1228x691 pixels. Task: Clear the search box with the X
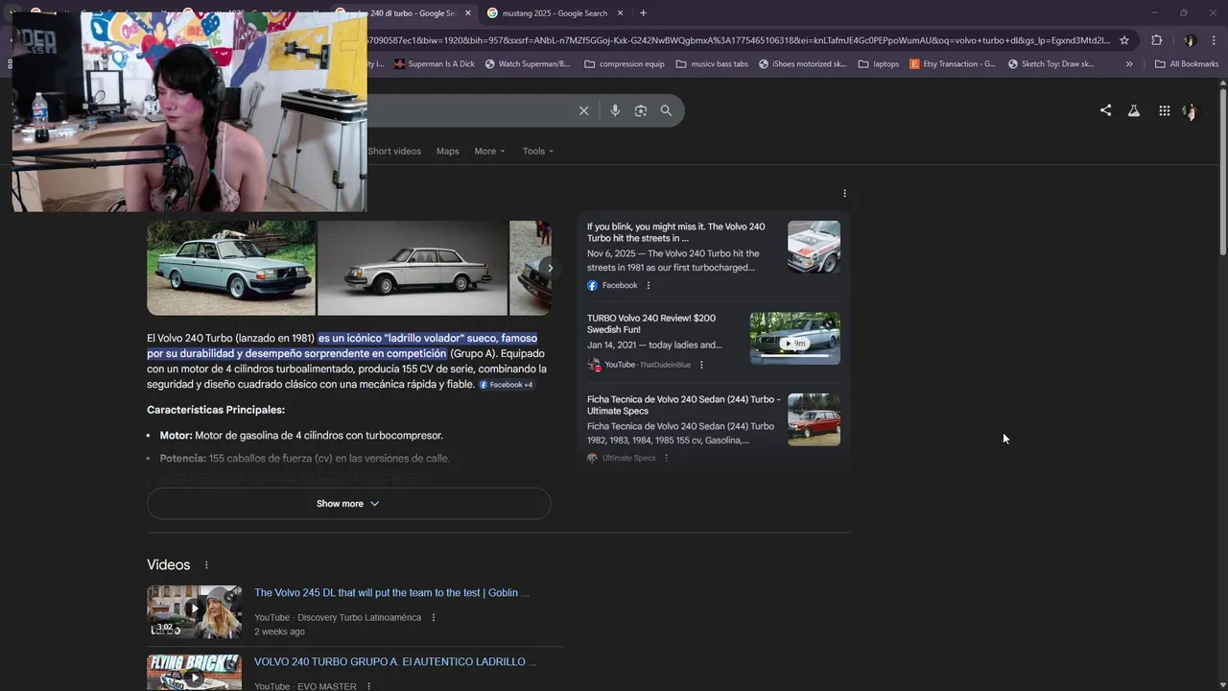click(x=583, y=110)
